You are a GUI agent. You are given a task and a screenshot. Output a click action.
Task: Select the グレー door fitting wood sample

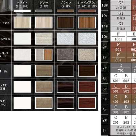pos(44,71)
